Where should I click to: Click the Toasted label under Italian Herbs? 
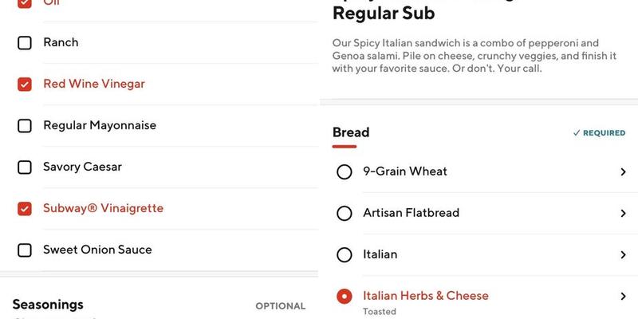click(380, 311)
